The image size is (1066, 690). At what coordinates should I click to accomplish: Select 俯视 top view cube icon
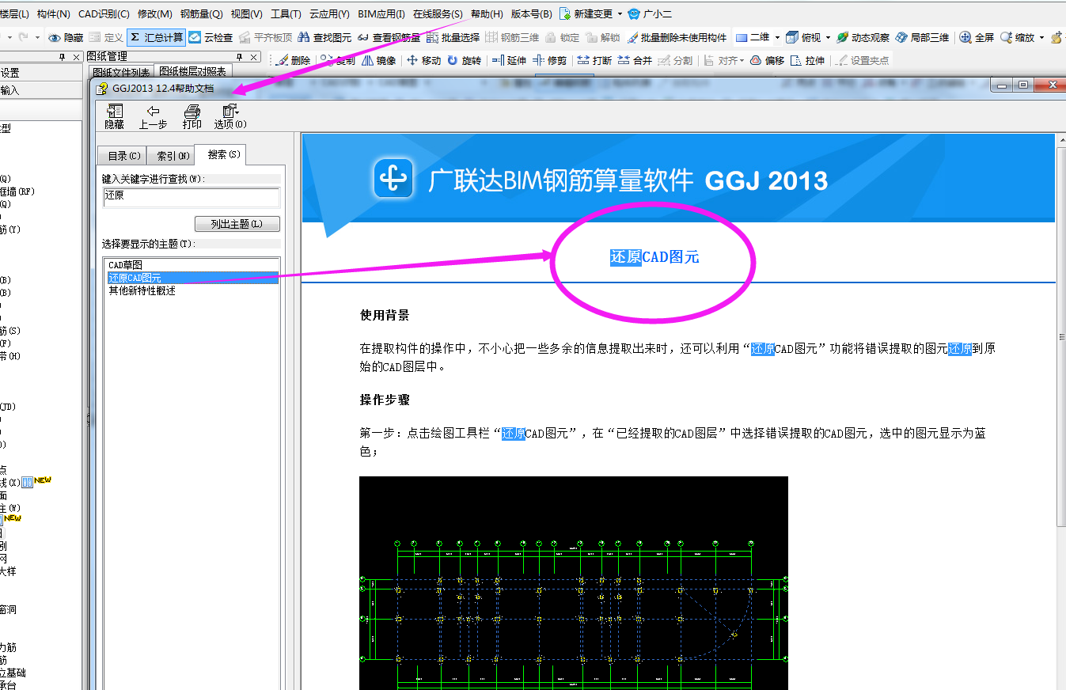click(792, 37)
